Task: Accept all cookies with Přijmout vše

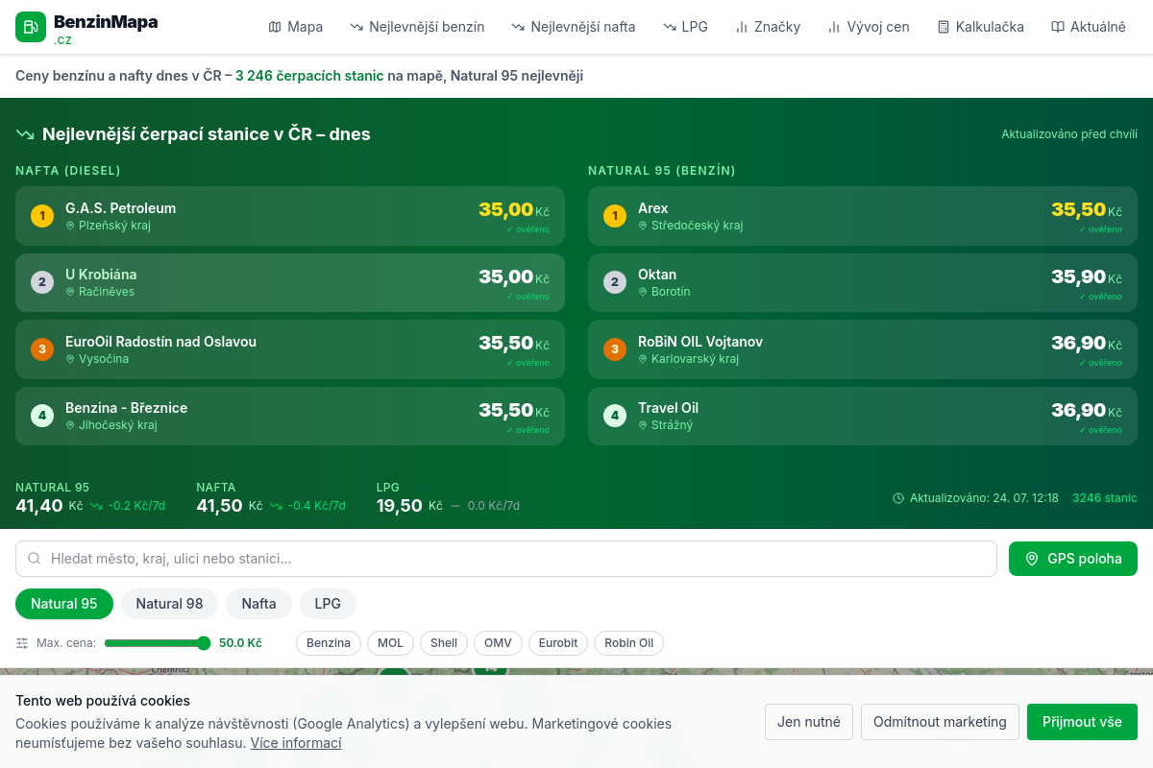Action: [1082, 722]
